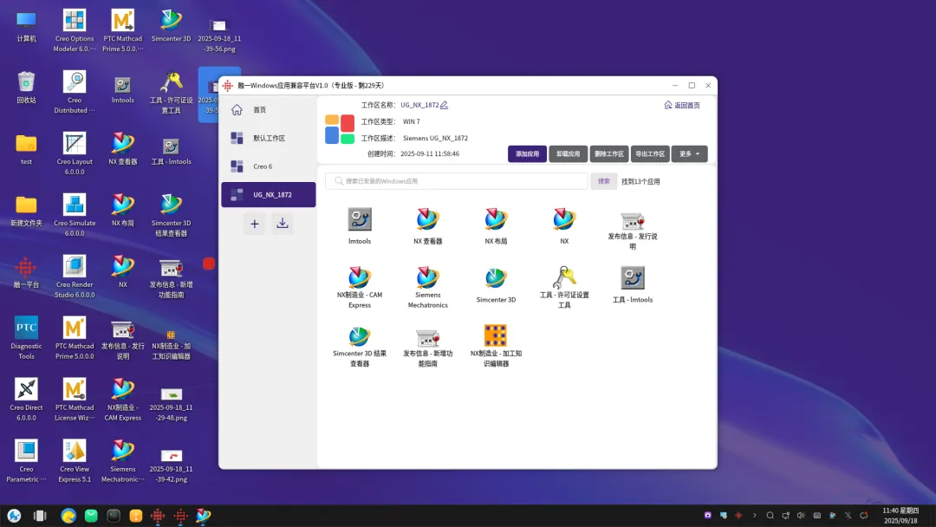This screenshot has width=936, height=527.
Task: Select the 回收站 recycle bin on desktop
Action: [26, 88]
